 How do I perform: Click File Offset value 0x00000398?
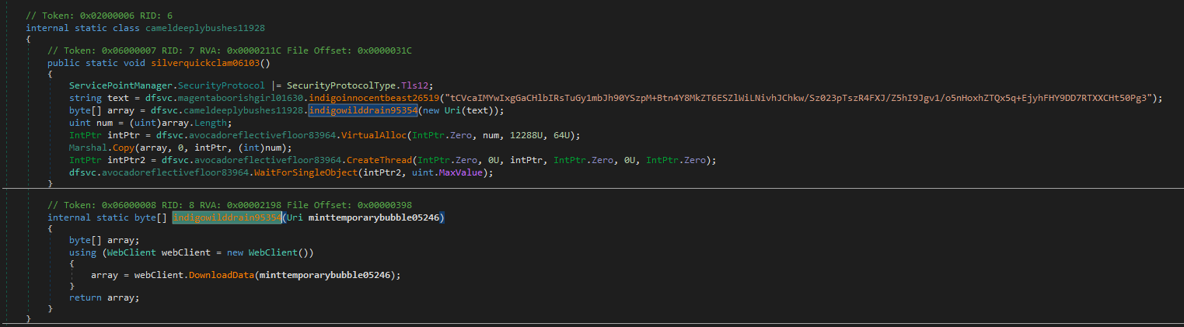384,206
